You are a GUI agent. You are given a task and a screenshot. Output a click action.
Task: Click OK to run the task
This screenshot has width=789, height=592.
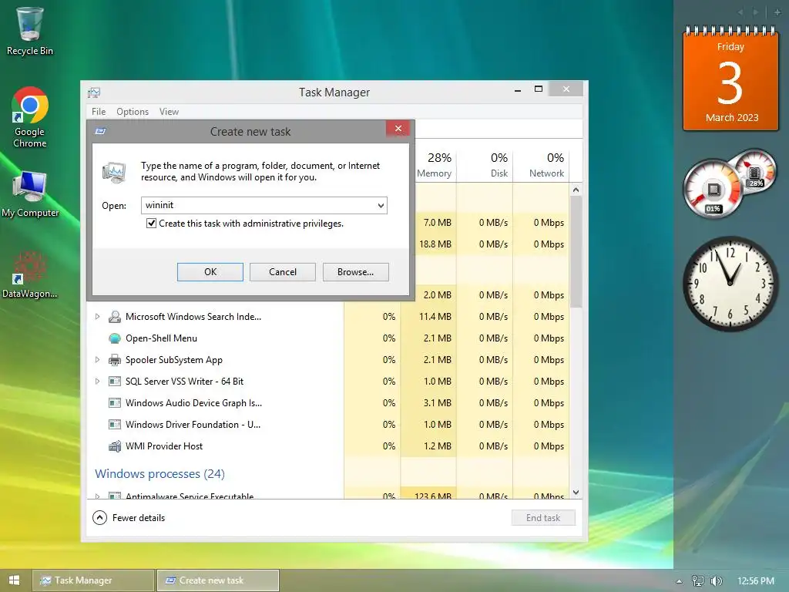coord(210,272)
